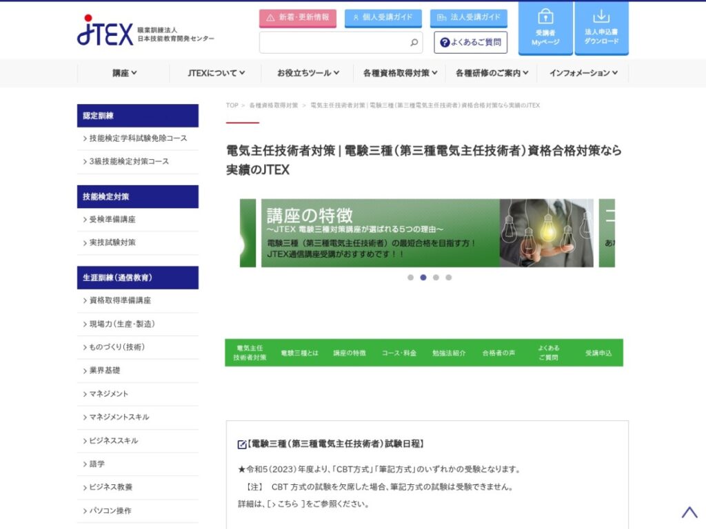Expand the JTEXについて menu
The height and width of the screenshot is (529, 706).
216,73
